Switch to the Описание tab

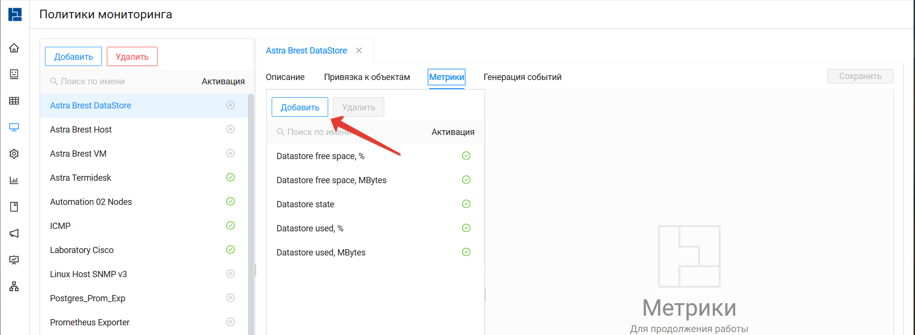point(285,77)
